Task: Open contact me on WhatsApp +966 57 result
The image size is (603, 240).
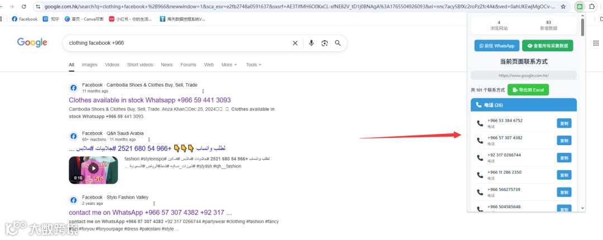Action: [x=150, y=212]
